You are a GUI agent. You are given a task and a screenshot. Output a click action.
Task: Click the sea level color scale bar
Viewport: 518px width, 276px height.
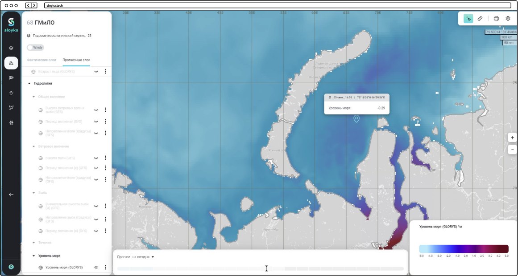coord(464,249)
